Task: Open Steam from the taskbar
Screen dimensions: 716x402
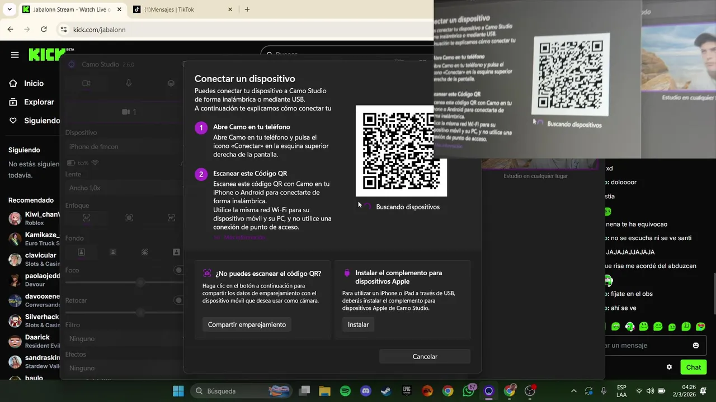Action: (386, 391)
